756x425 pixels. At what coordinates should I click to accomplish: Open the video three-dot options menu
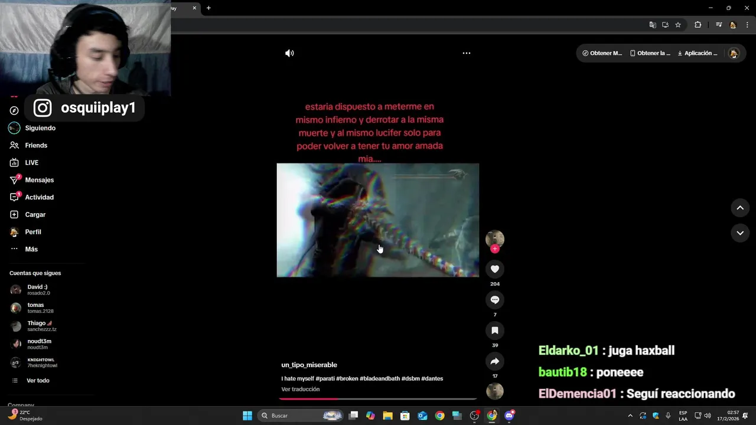click(x=467, y=53)
